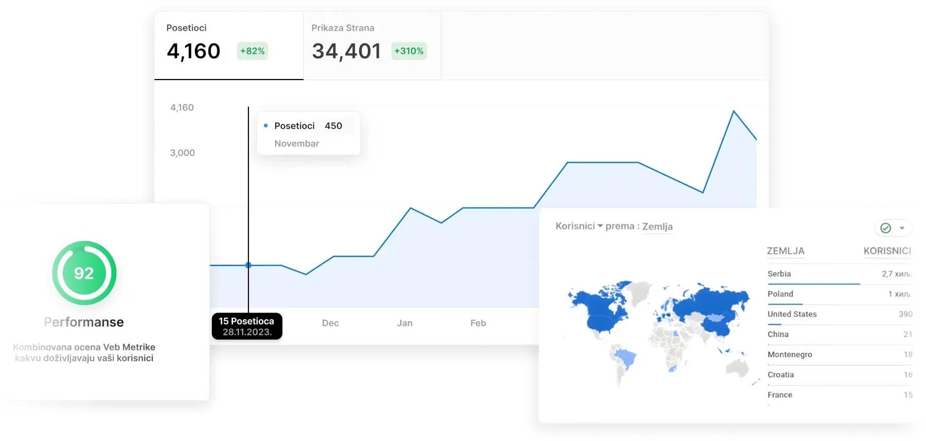Click the Posetioci 450 tooltip

click(x=308, y=133)
